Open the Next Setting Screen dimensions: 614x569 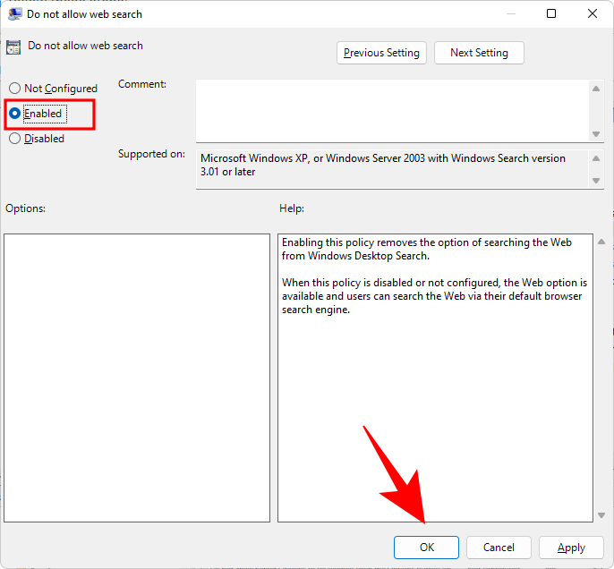(479, 53)
